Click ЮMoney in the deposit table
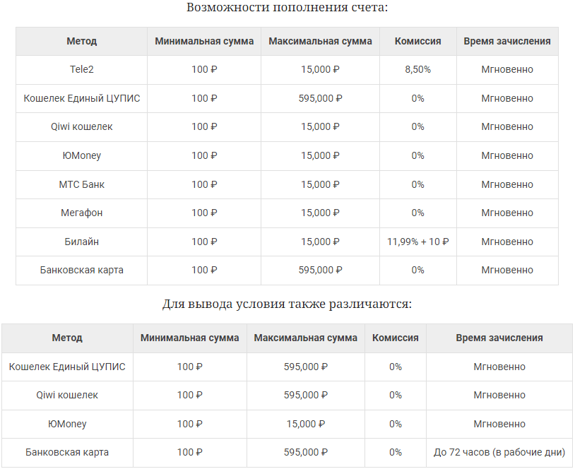Image resolution: width=575 pixels, height=469 pixels. point(82,155)
